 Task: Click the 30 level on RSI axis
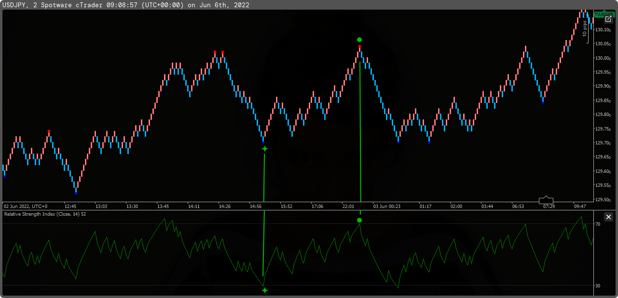[597, 286]
